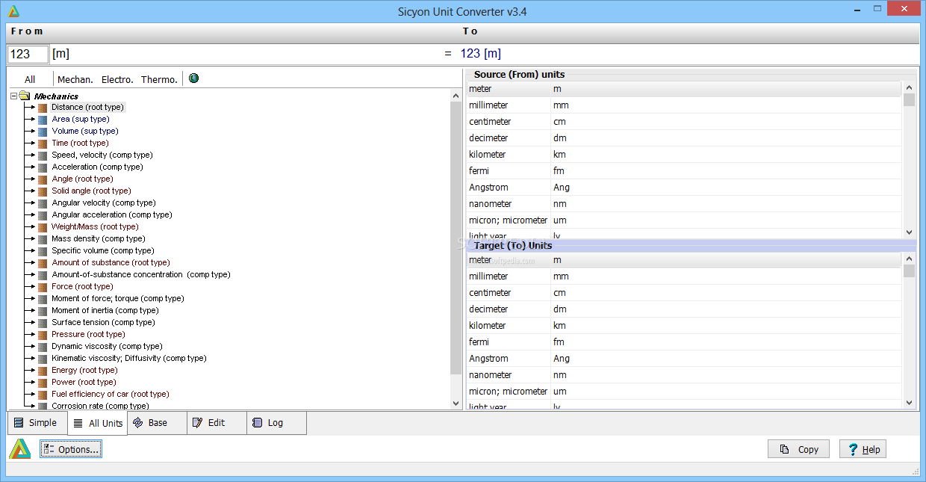Click the up arrow of category tree scrollbar

(456, 96)
